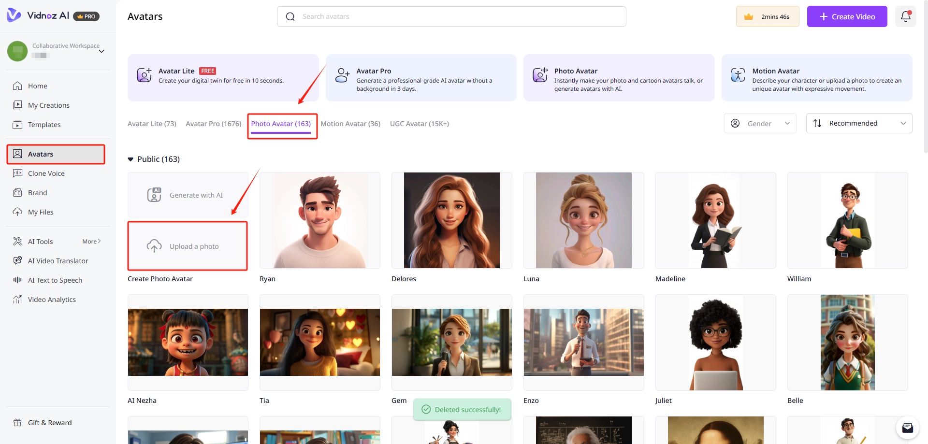Open the Recommended sort dropdown
Image resolution: width=928 pixels, height=444 pixels.
[x=859, y=123]
